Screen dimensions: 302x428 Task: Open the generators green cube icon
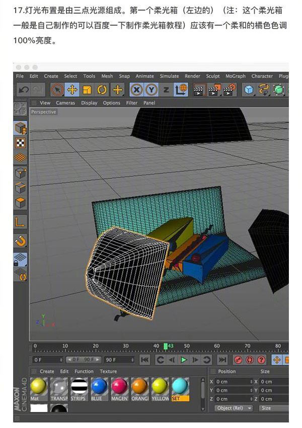coord(278,89)
